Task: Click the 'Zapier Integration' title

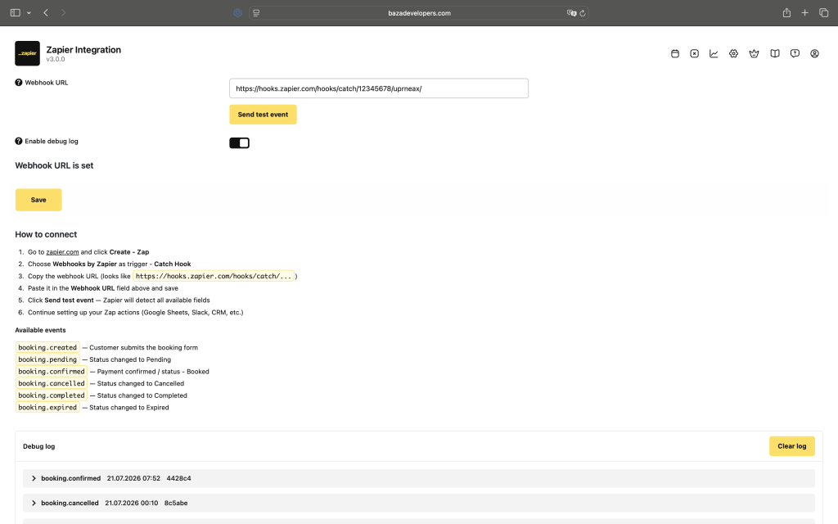Action: pyautogui.click(x=83, y=50)
